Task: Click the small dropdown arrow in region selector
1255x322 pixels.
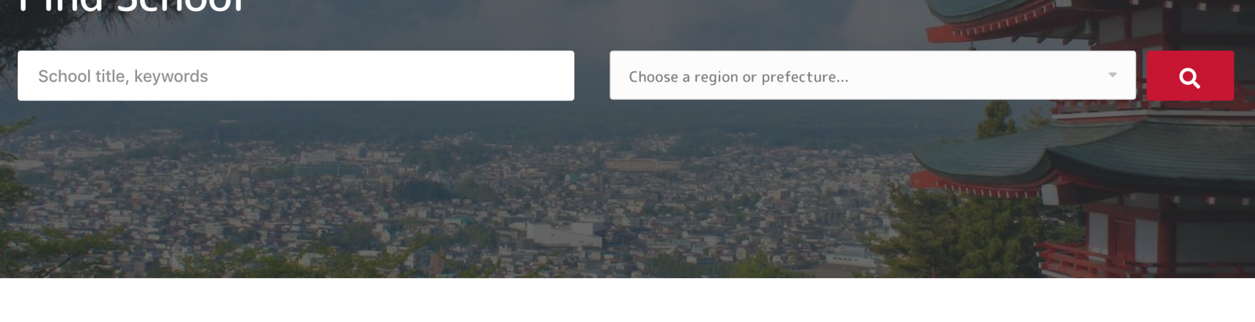Action: 1112,75
